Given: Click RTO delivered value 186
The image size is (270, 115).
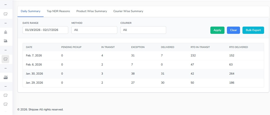Looking at the screenshot, I should coord(232,83).
